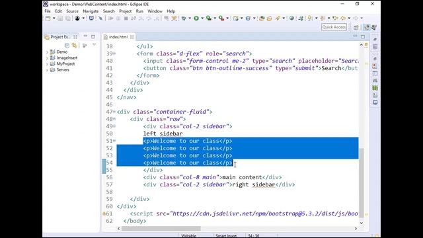
Task: Open the Project menu
Action: coord(126,11)
